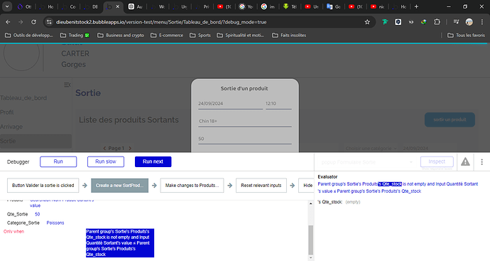Click the 24/09/2024 date filter beside category
Image resolution: width=490 pixels, height=261 pixels.
(415, 149)
